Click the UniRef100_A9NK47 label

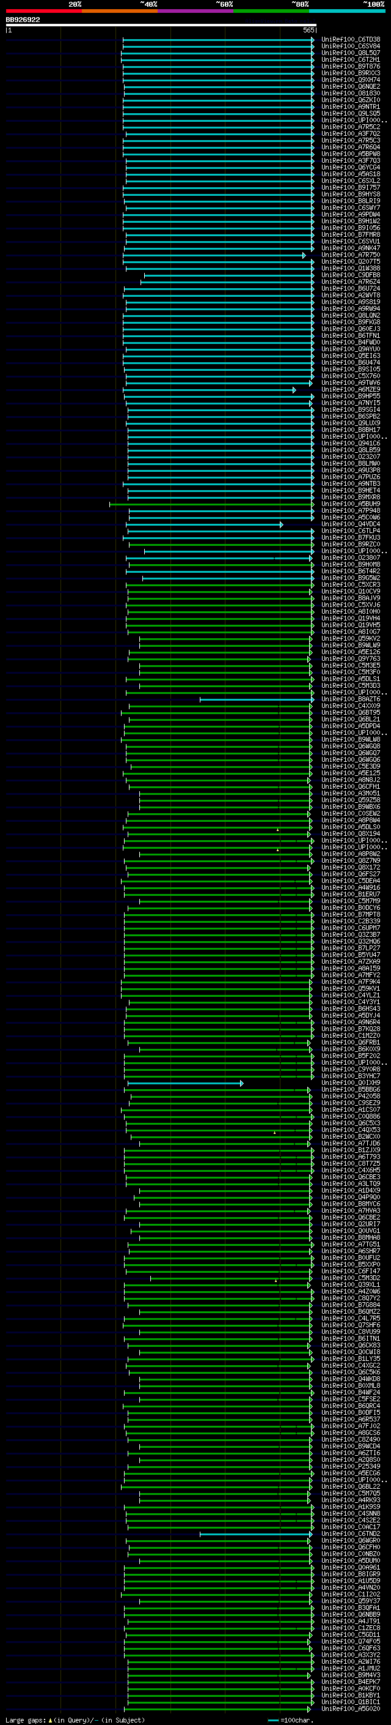tap(351, 248)
